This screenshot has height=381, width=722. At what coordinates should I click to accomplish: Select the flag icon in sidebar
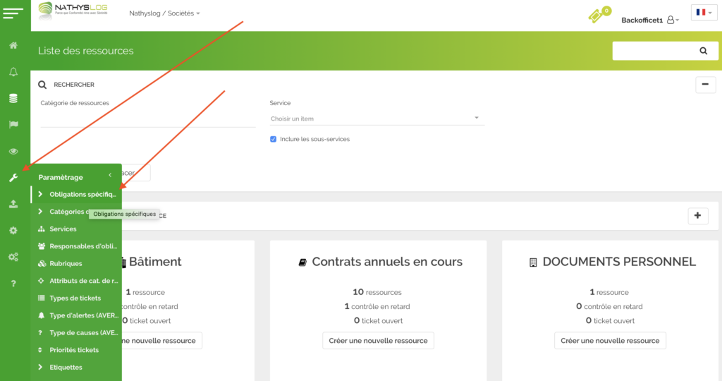(x=13, y=125)
